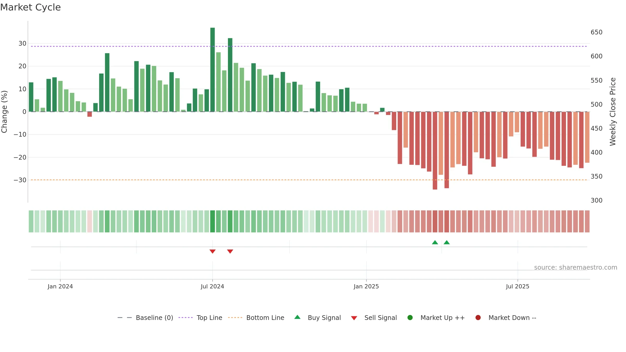Click the purple Top Line legend marker

(185, 318)
